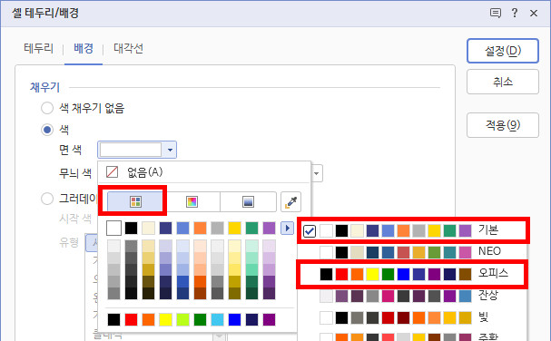Pick the red swatch in bottom row

131,319
